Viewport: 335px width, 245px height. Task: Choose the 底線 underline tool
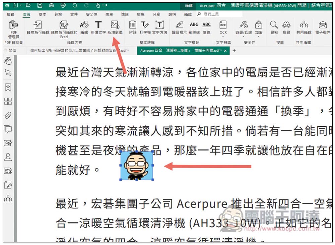click(x=206, y=27)
